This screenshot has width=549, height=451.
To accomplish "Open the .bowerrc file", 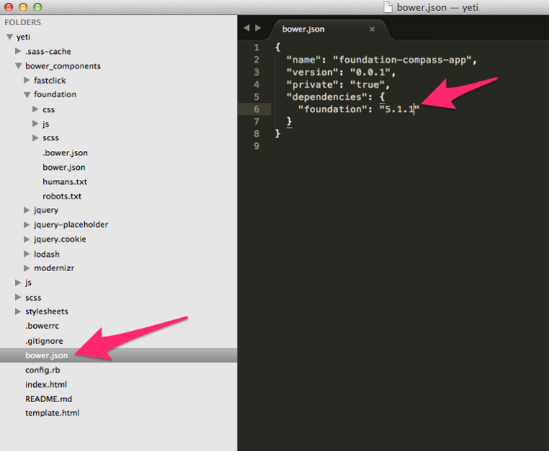I will coord(42,326).
